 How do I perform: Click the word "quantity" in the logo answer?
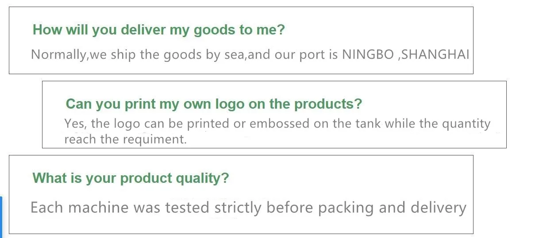468,124
